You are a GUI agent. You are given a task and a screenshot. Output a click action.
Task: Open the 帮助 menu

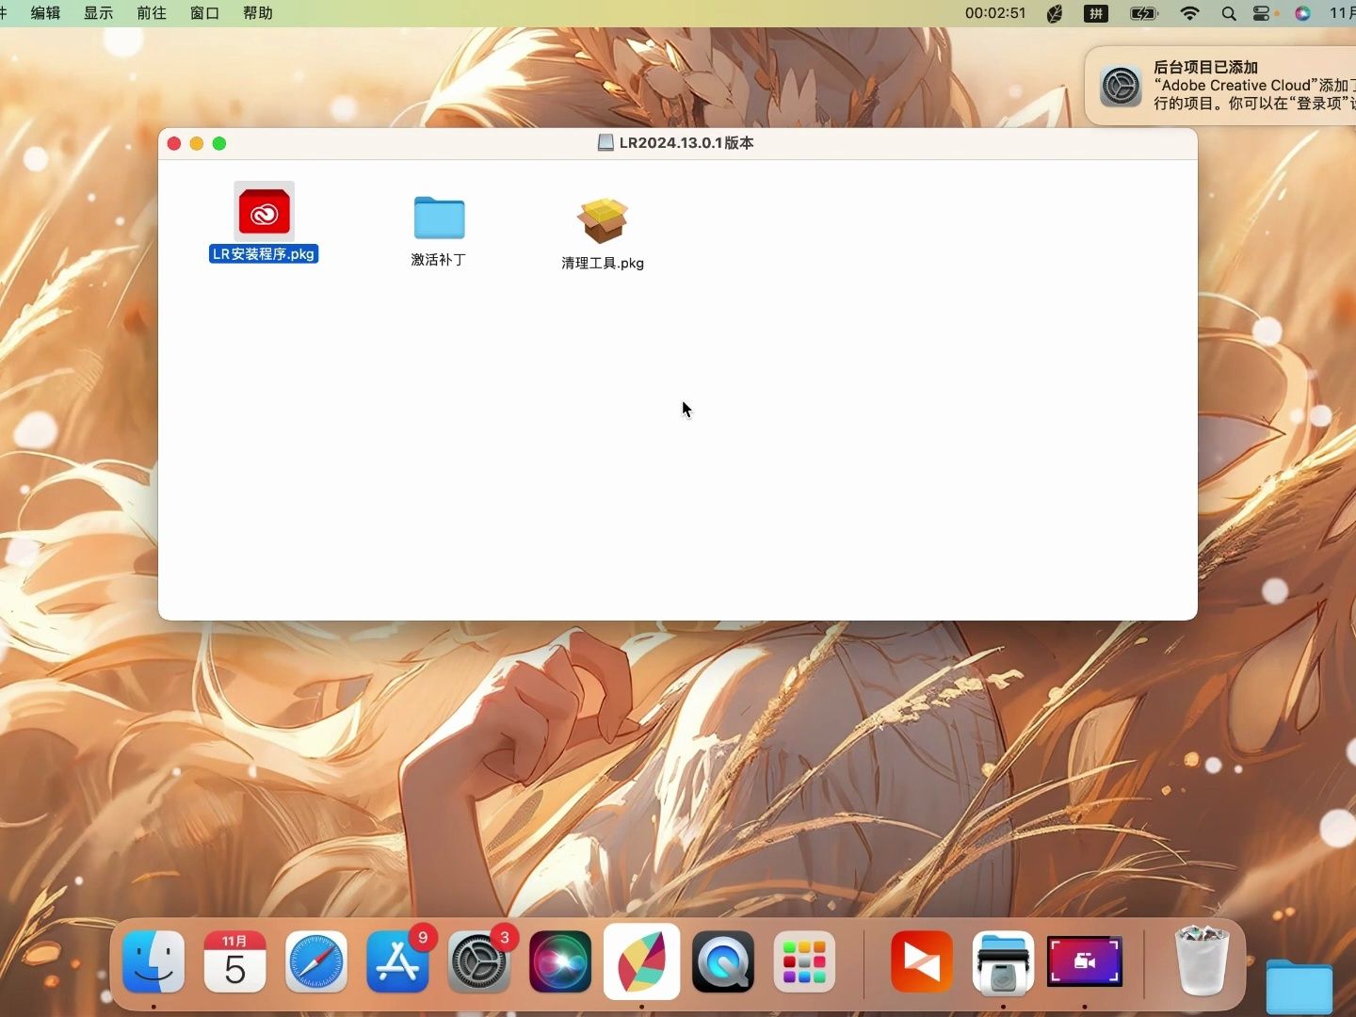click(258, 13)
